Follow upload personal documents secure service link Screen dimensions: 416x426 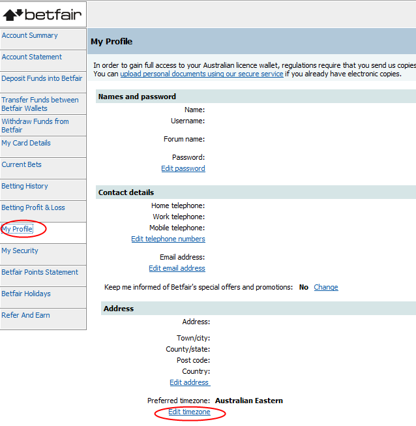(201, 74)
